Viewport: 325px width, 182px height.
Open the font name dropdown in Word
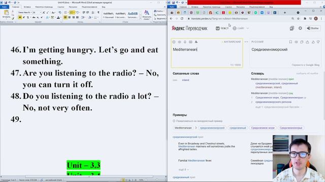coord(31,13)
